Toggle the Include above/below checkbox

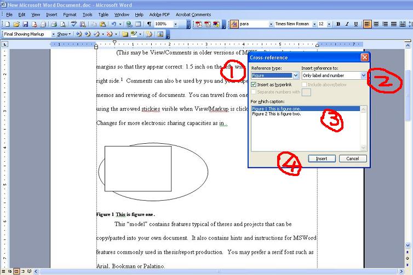(x=303, y=85)
